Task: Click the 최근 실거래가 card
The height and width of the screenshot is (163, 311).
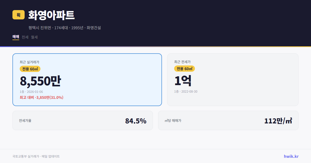Action: tap(87, 79)
